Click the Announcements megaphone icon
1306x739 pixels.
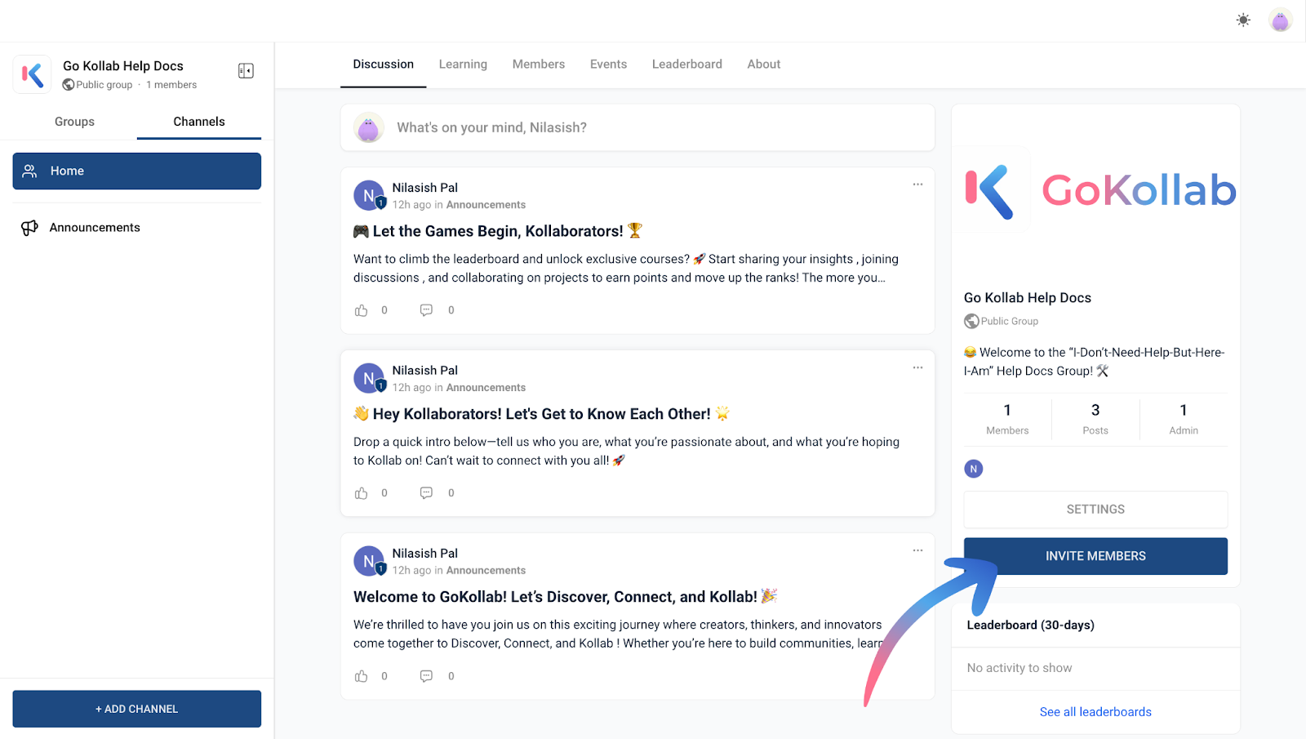[x=29, y=228]
